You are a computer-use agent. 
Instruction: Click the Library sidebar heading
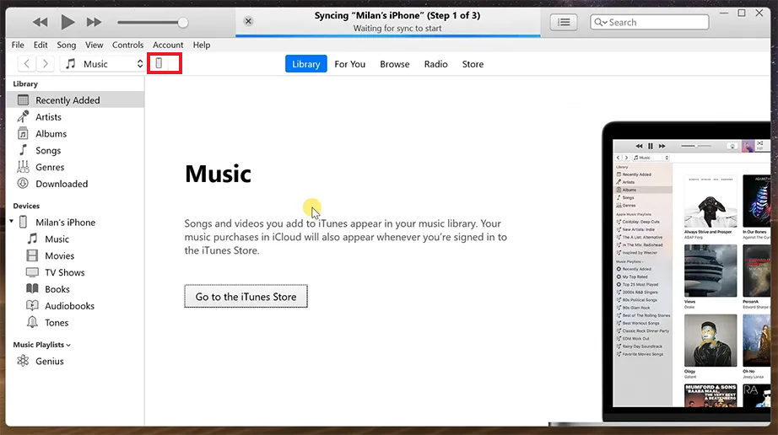(x=25, y=83)
